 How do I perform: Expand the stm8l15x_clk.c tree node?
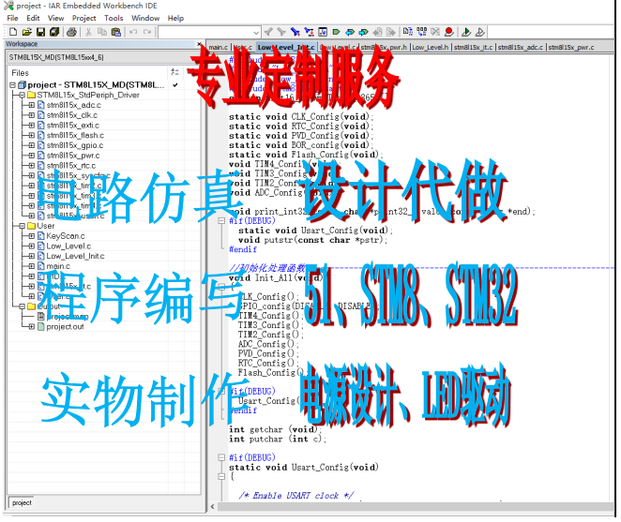32,115
